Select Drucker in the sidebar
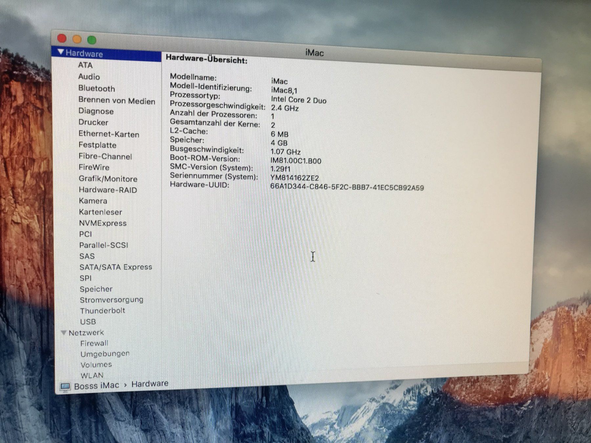 tap(93, 122)
